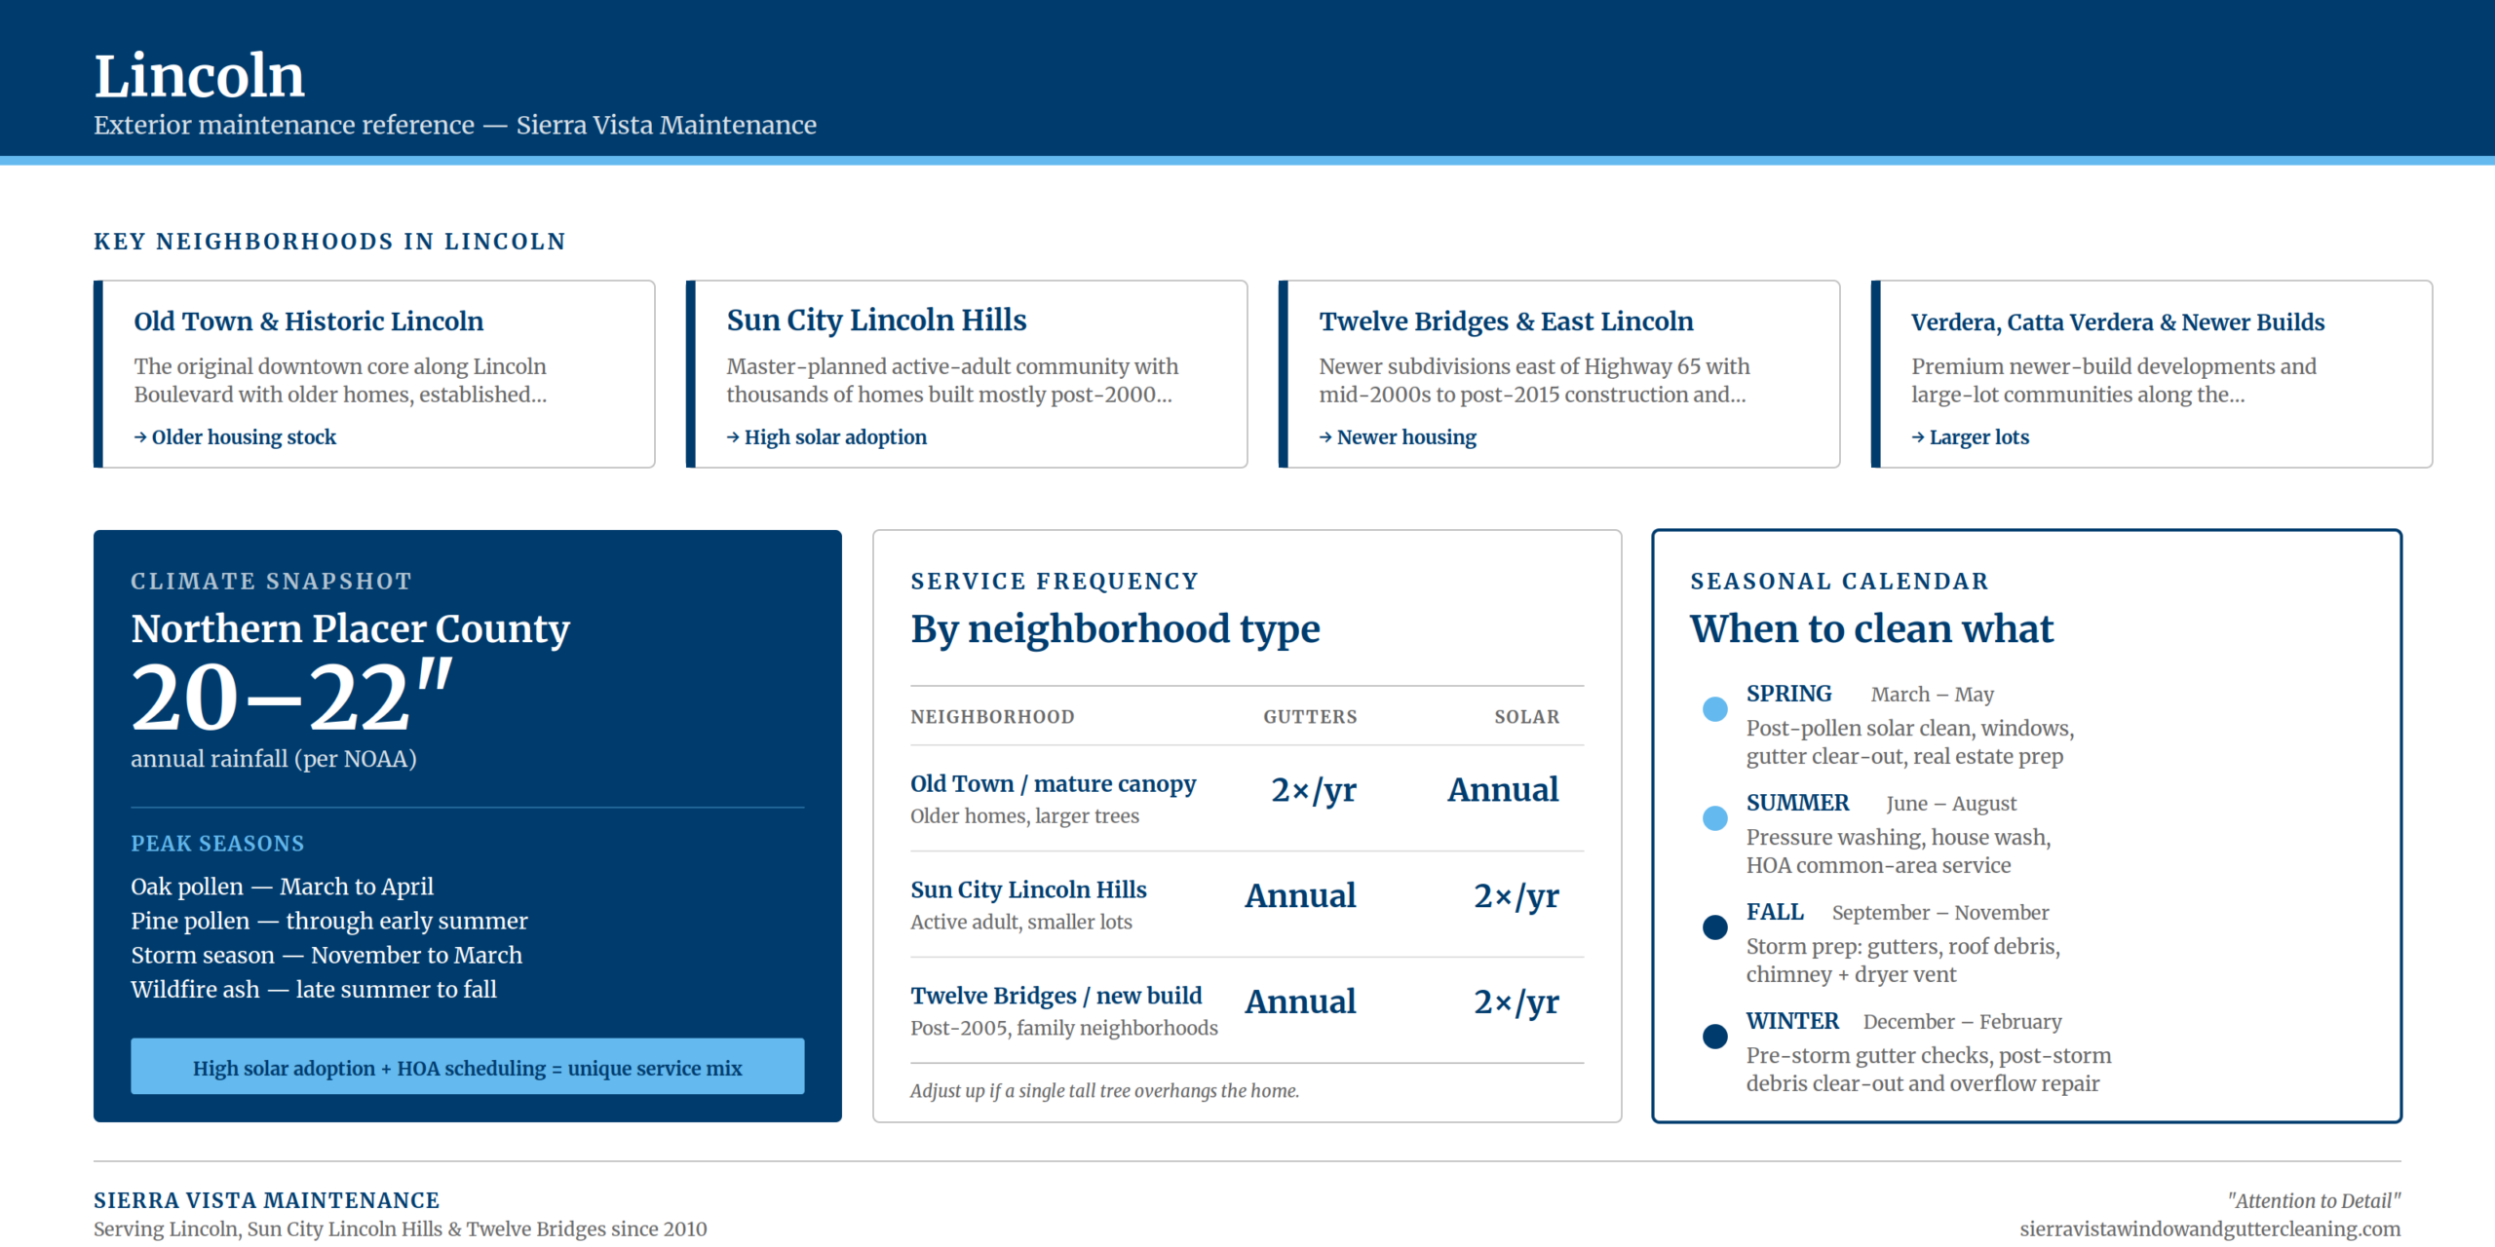Click the '20–22"' rainfall figure
Image resolution: width=2495 pixels, height=1247 pixels.
[x=292, y=696]
